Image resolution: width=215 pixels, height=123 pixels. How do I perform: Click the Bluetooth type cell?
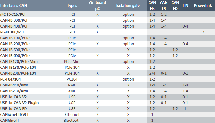(72, 120)
